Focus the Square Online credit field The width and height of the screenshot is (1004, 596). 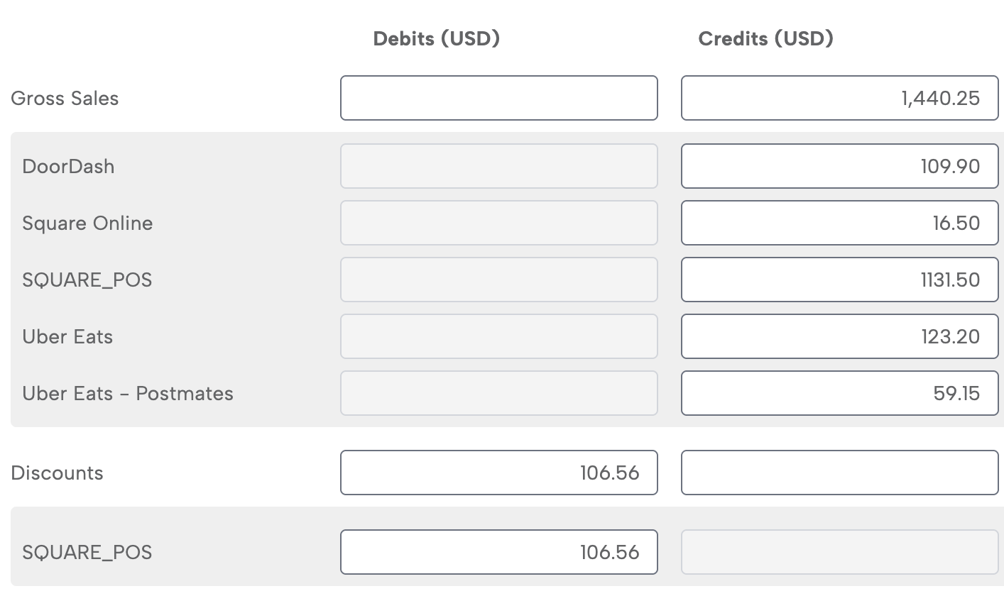[x=839, y=223]
